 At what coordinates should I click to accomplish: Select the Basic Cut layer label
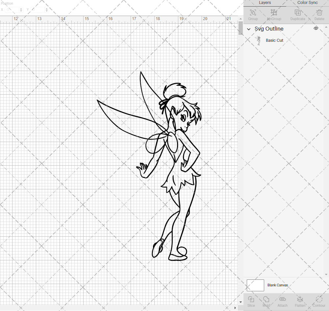(x=274, y=40)
